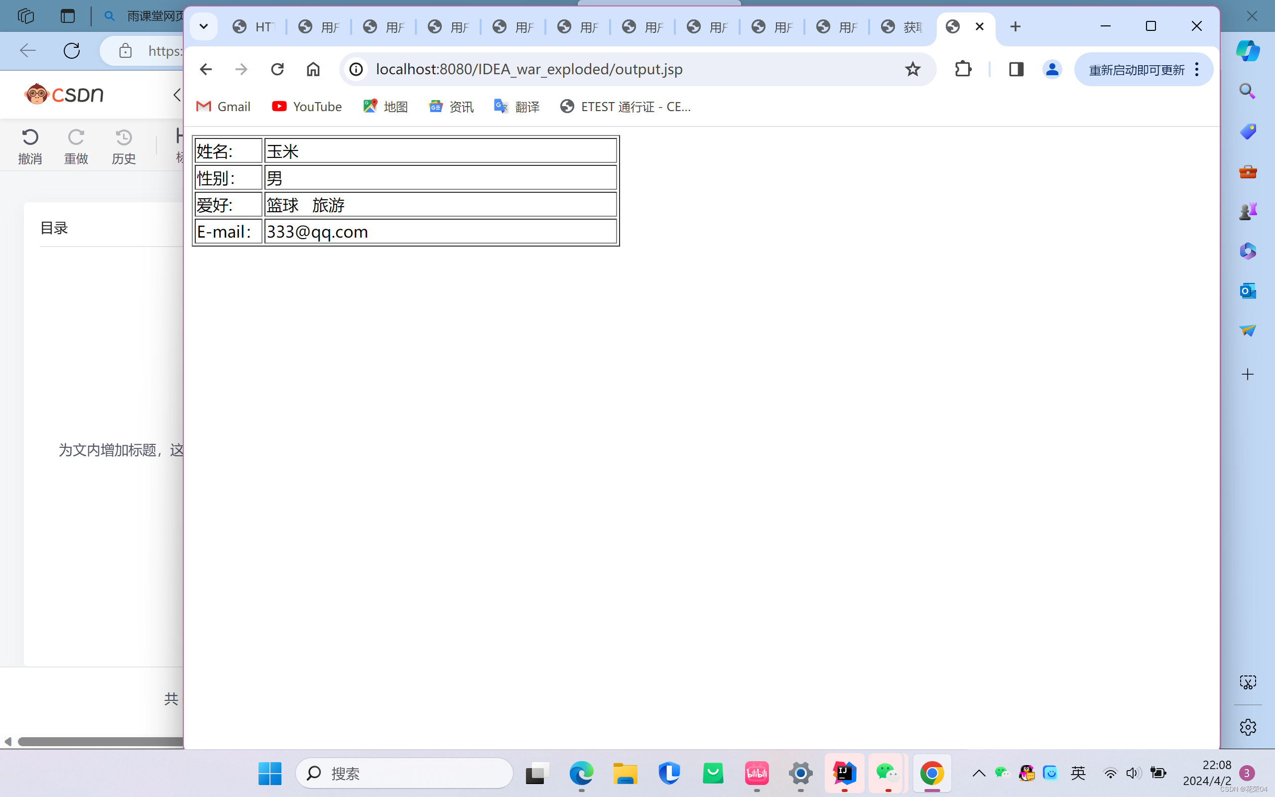The height and width of the screenshot is (797, 1275).
Task: Switch to the 获取 tab
Action: [x=902, y=26]
